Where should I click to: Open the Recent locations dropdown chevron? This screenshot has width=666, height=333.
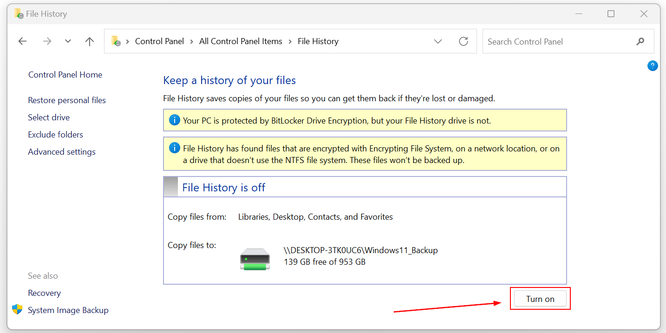point(68,41)
